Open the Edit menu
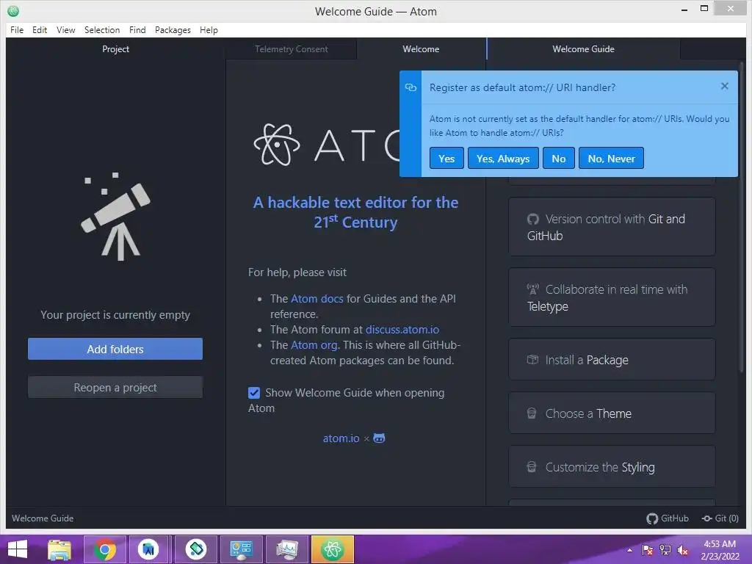The image size is (752, 564). (x=40, y=29)
